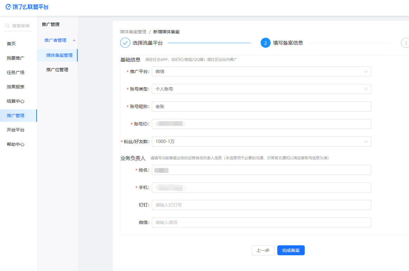Open the 账号类型 dropdown
Image resolution: width=409 pixels, height=271 pixels.
pyautogui.click(x=261, y=89)
